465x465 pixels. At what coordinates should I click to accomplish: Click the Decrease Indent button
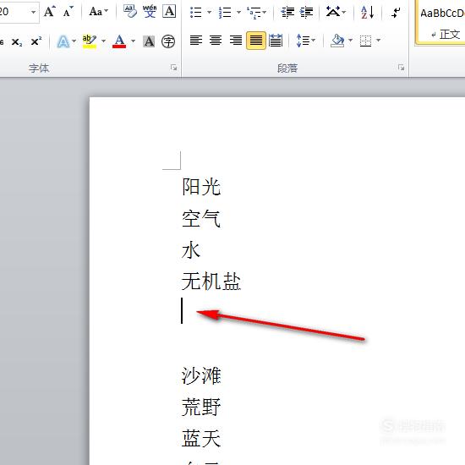coord(287,12)
